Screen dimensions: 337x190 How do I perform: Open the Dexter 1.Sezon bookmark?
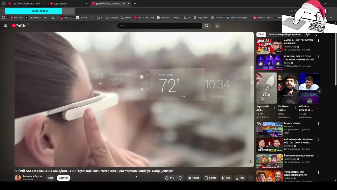pos(262,18)
